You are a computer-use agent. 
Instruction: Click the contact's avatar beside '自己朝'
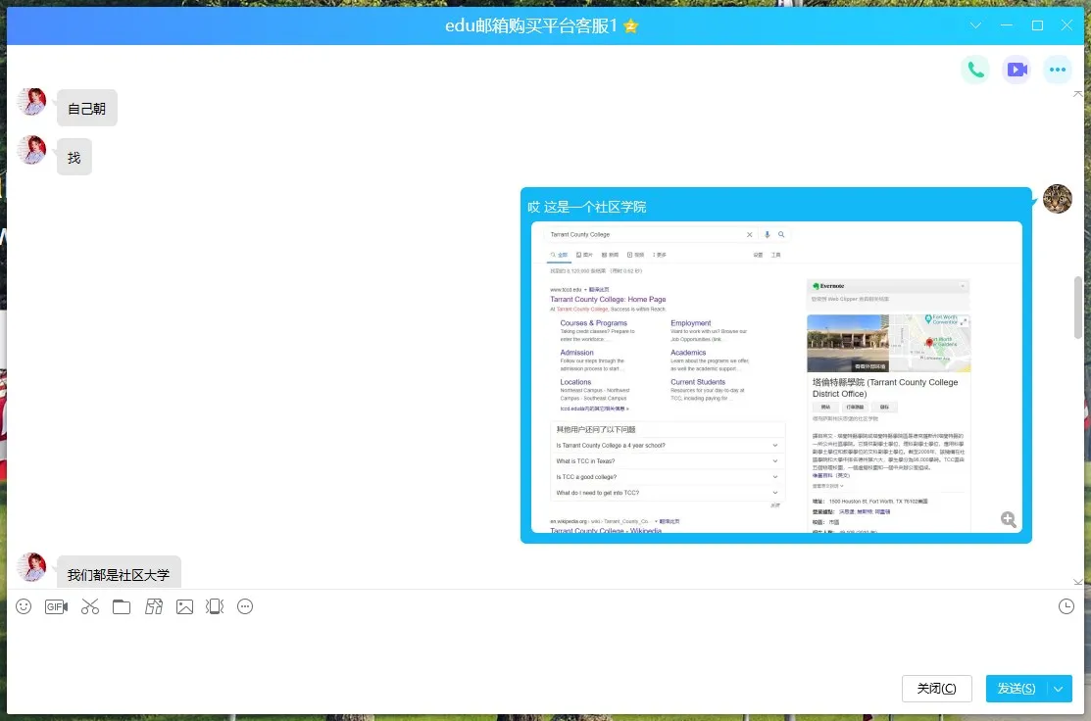coord(31,102)
